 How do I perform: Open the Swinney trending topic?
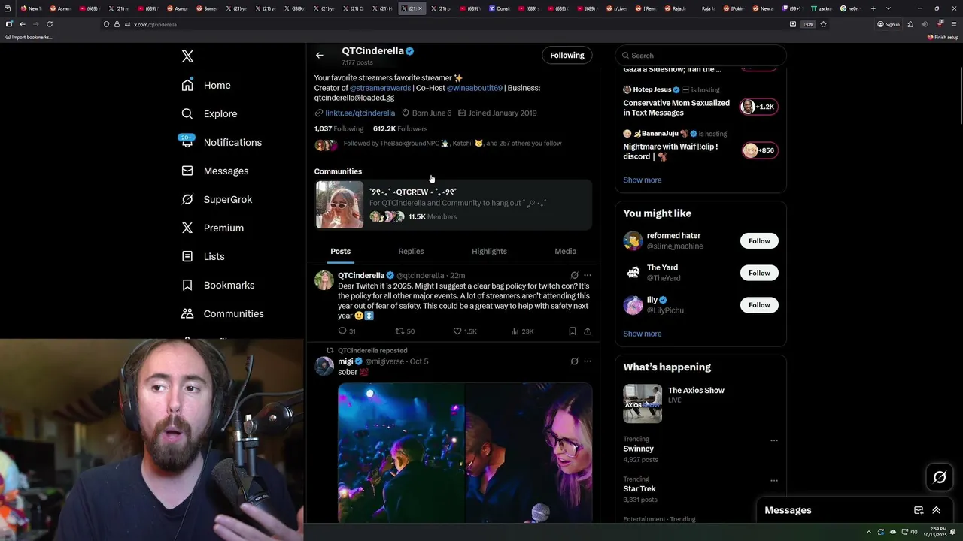pos(638,449)
